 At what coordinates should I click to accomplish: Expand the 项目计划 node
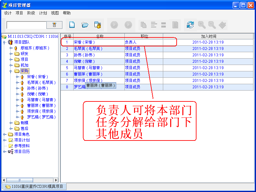(4, 140)
